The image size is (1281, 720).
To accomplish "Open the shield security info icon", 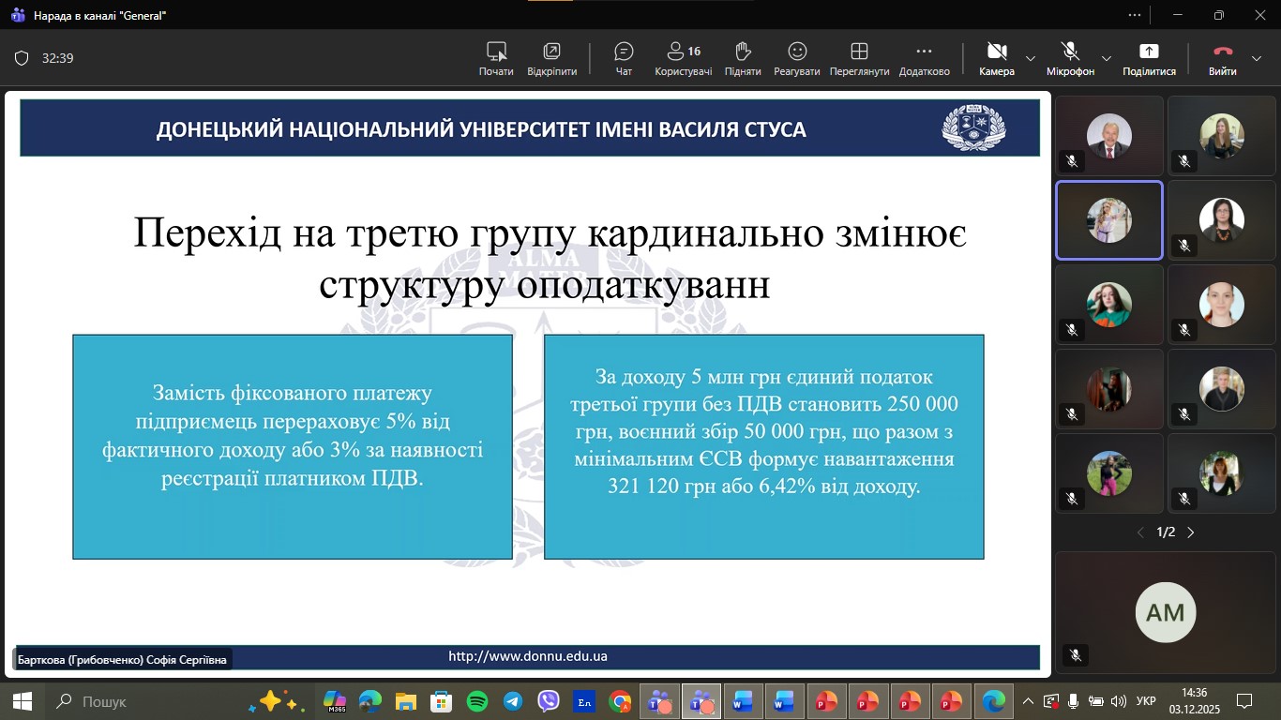I will (x=22, y=58).
